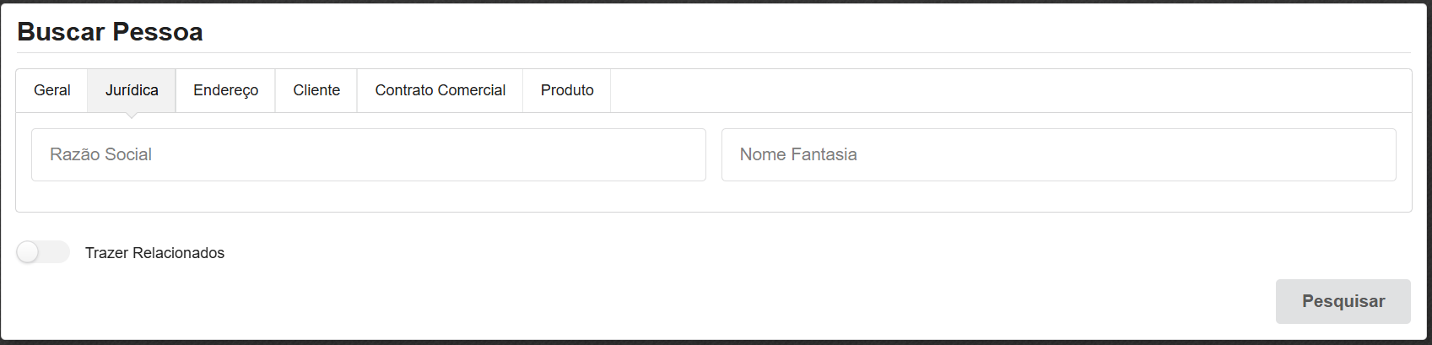Focus the Nome Fantasia text field

coord(1058,154)
